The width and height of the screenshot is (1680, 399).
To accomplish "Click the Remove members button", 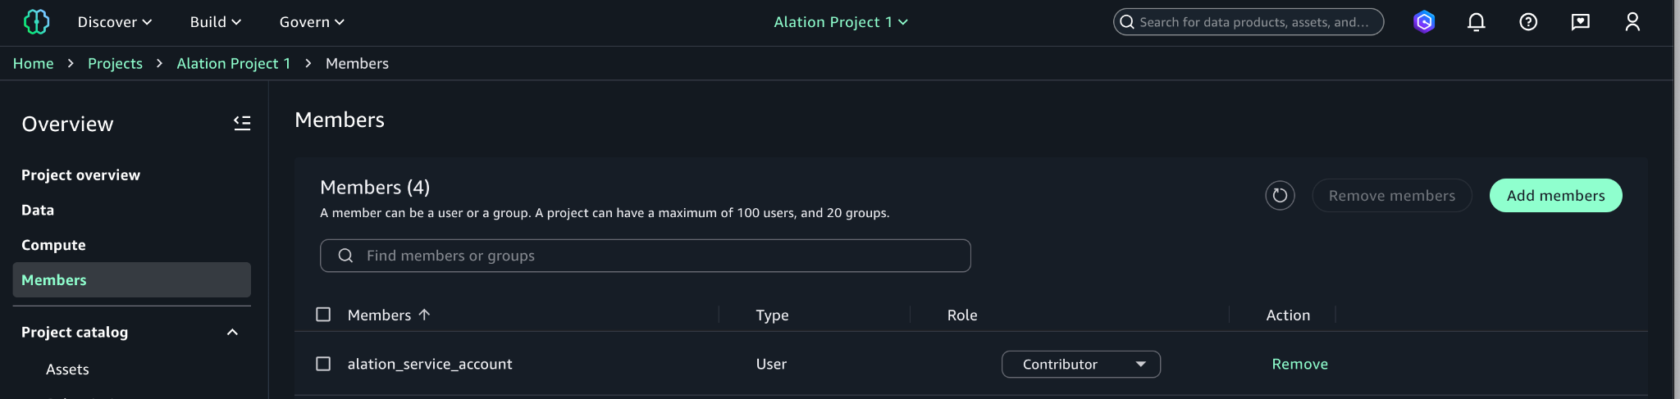I will pyautogui.click(x=1392, y=196).
